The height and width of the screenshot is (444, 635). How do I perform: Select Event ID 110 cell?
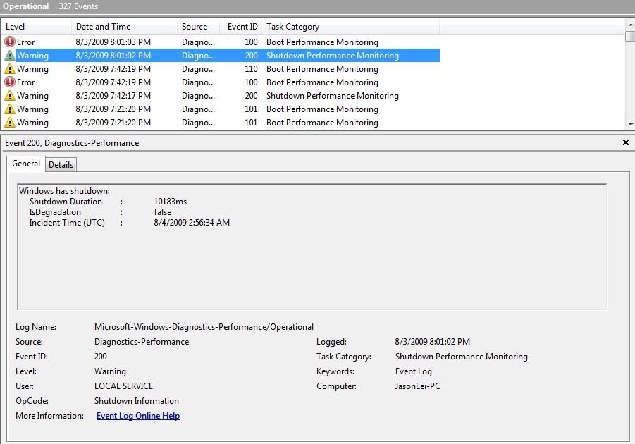[x=251, y=69]
